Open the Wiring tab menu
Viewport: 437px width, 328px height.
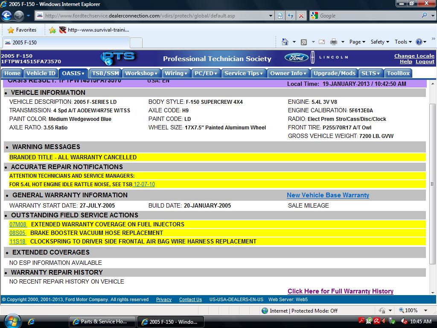pyautogui.click(x=176, y=73)
